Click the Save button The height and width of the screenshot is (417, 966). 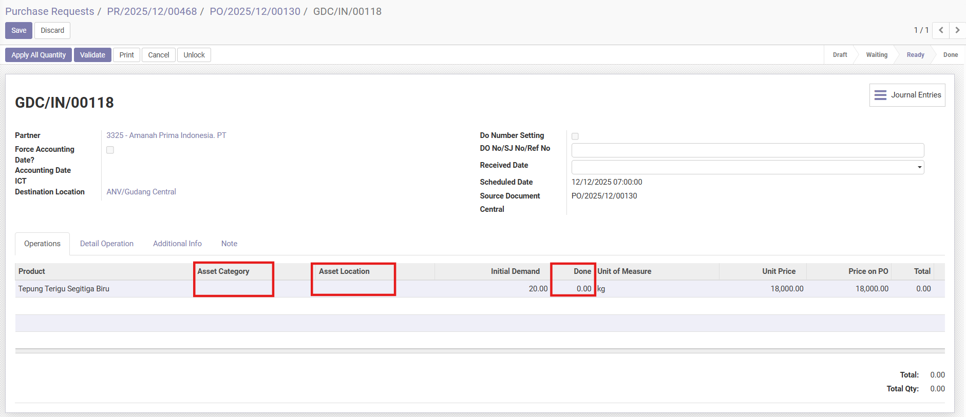[18, 30]
